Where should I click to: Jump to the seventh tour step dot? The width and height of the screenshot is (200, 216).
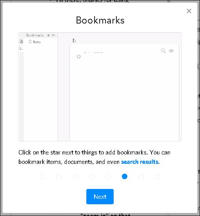coord(141,176)
